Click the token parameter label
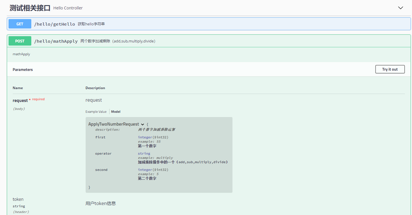Image resolution: width=412 pixels, height=215 pixels. pos(18,199)
